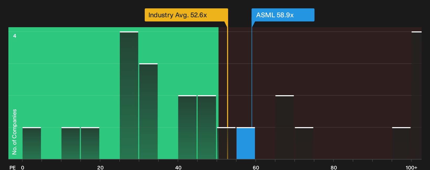
Task: Click the y-axis value '4'
Action: [15, 36]
